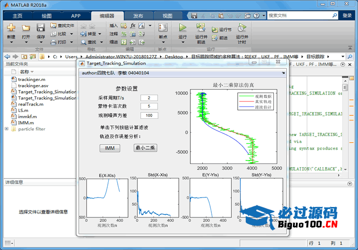Click the help question mark icon

point(257,15)
